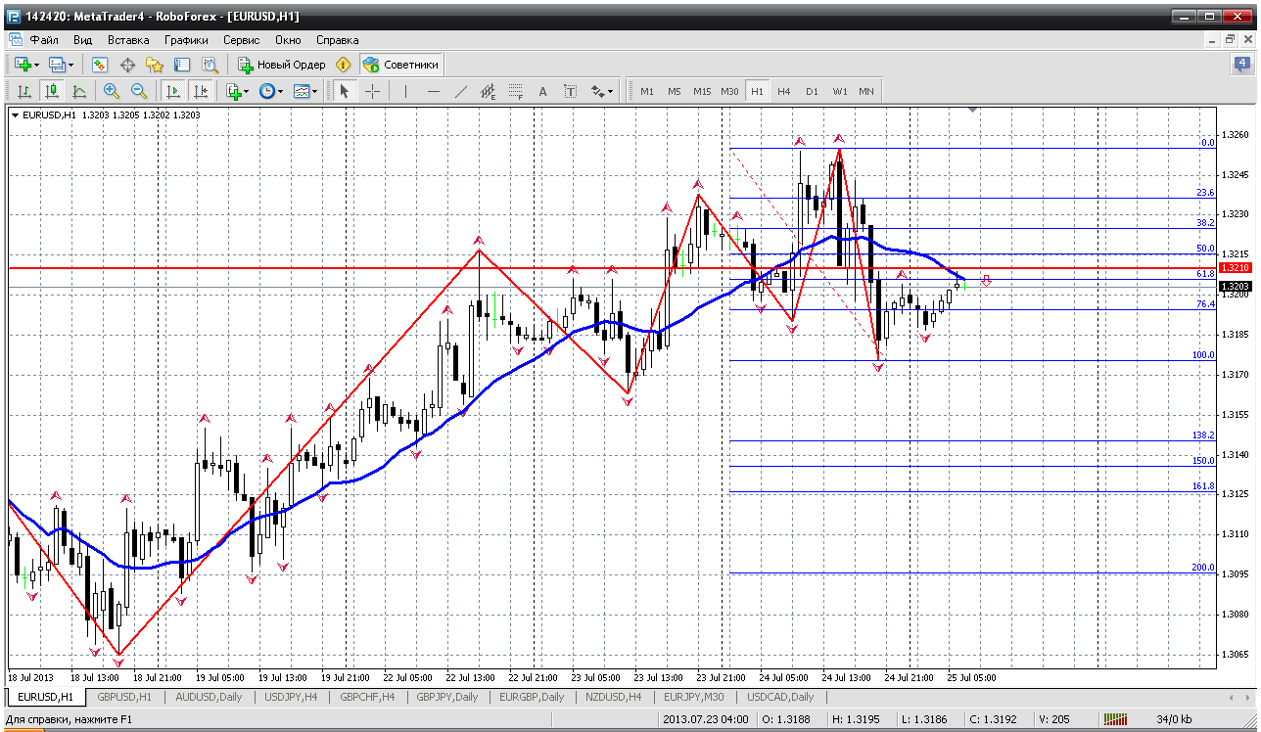Switch timeframe to D1
The image size is (1261, 732).
point(812,91)
